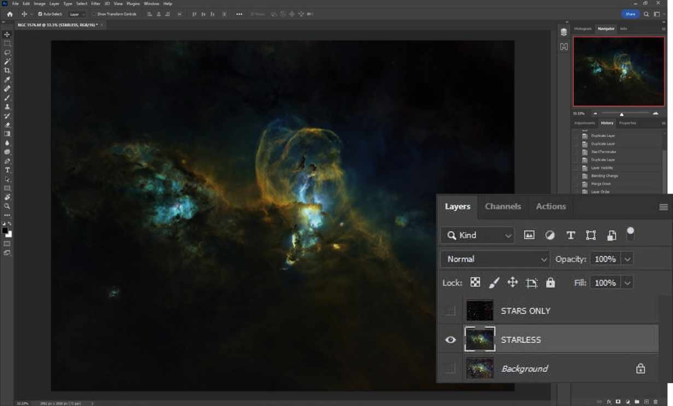This screenshot has height=406, width=673.
Task: Open the three-dots more align options
Action: pyautogui.click(x=239, y=14)
